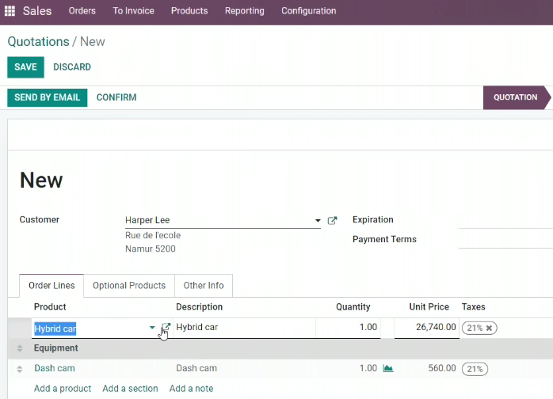553x399 pixels.
Task: Expand the Hybrid car product dropdown arrow
Action: tap(152, 328)
